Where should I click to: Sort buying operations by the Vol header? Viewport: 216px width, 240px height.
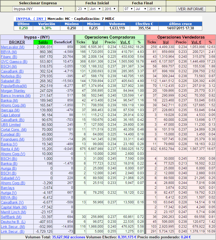pos(95,42)
